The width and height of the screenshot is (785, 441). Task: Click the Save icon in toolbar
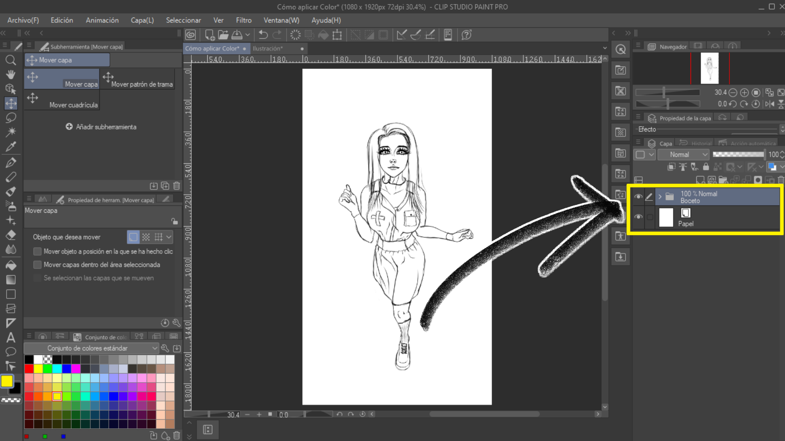tap(237, 35)
